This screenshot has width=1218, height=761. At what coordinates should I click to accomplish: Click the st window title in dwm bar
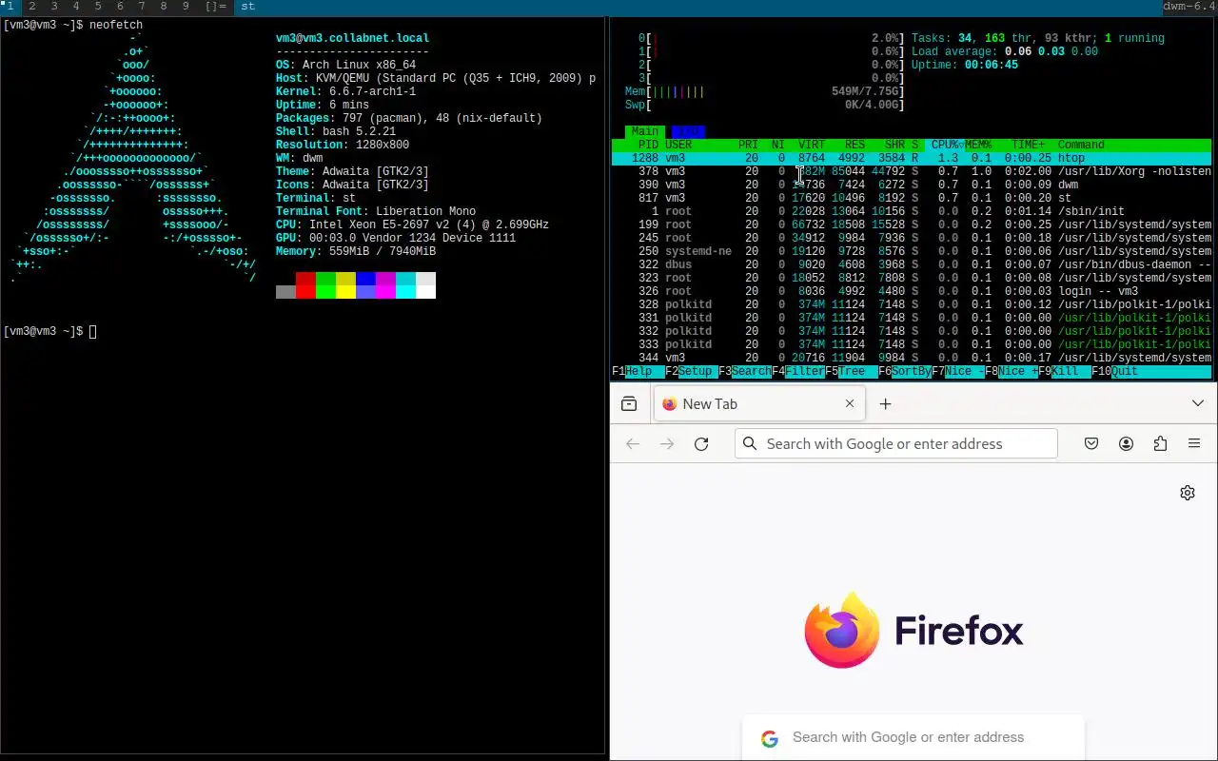[x=247, y=7]
